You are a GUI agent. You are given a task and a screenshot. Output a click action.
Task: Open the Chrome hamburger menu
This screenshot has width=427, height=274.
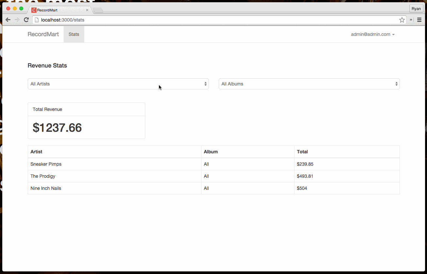coord(419,20)
